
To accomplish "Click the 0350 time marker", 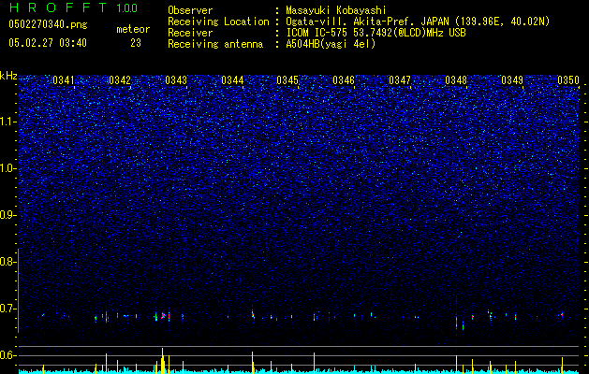I will click(568, 80).
